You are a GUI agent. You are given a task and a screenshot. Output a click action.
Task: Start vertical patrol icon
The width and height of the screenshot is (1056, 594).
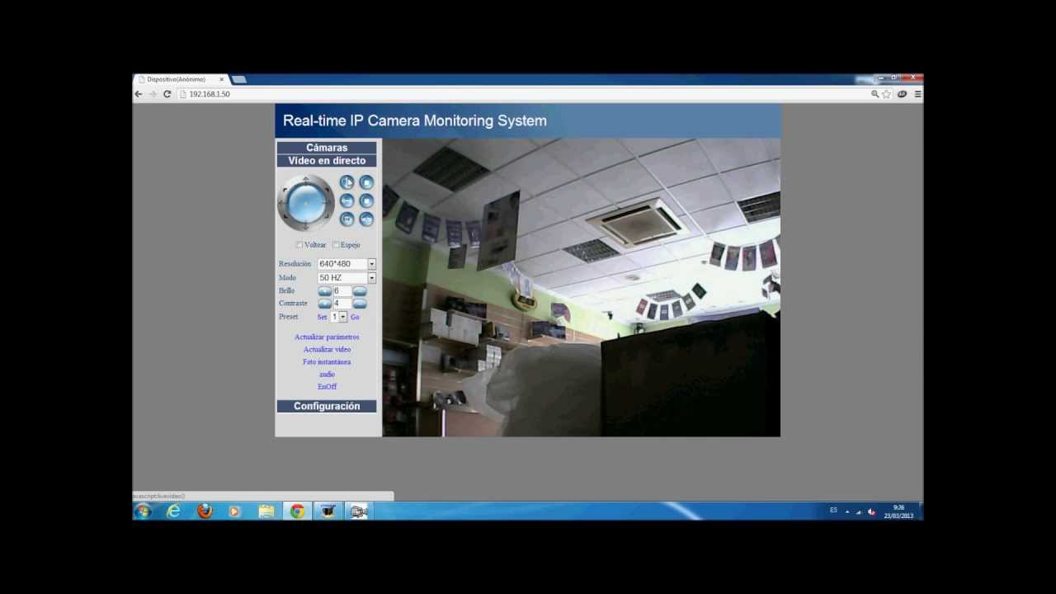pyautogui.click(x=347, y=182)
